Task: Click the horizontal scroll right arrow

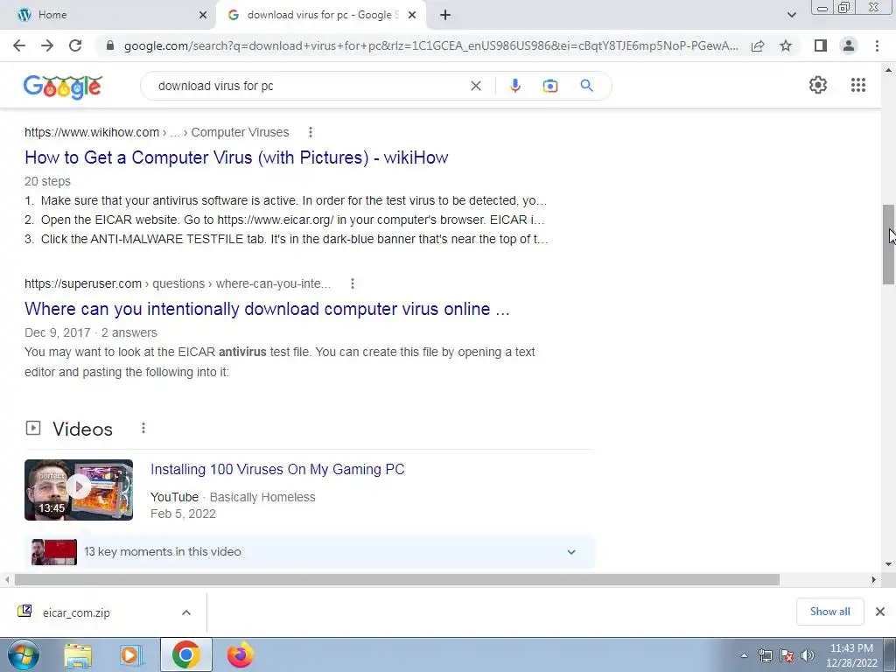Action: (x=873, y=579)
